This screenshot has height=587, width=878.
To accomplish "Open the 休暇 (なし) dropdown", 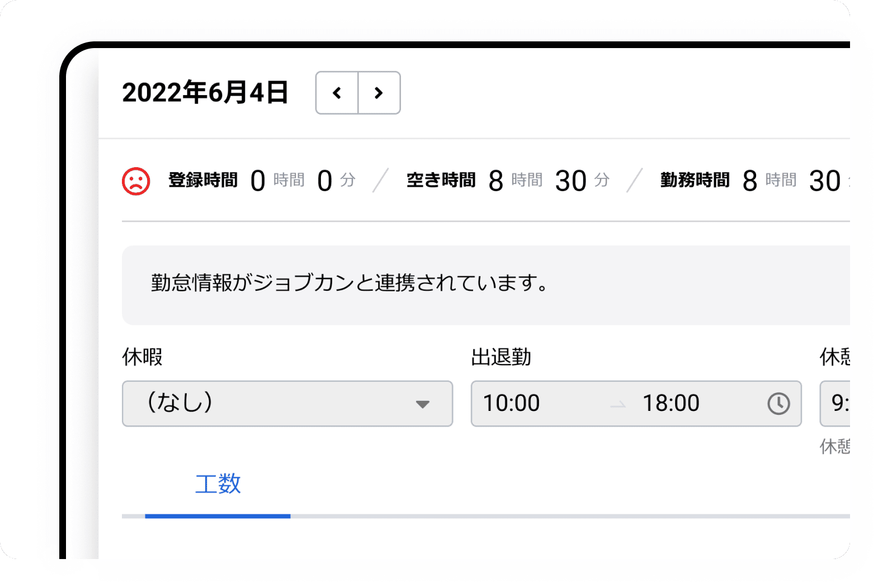I will click(x=287, y=403).
